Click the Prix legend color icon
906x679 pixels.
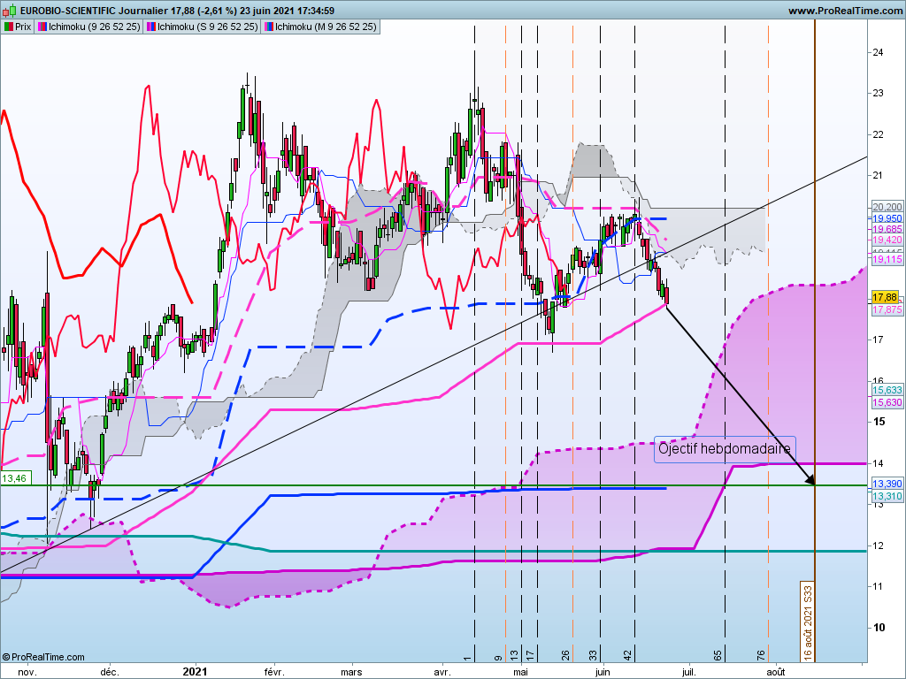pos(9,27)
